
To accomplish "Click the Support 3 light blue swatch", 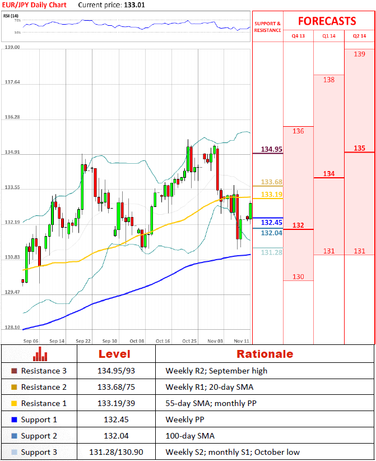I will click(x=14, y=452).
